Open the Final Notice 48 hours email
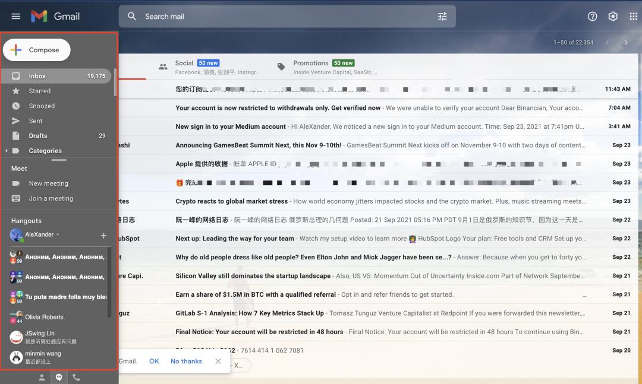 click(379, 332)
